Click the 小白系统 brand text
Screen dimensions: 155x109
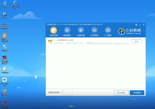[133, 30]
